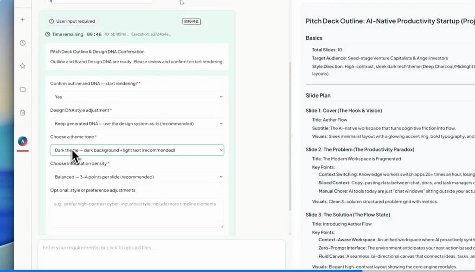Click Pitch Deck Outline & Design DNA Confirmation title
475x272 pixels.
[97, 52]
